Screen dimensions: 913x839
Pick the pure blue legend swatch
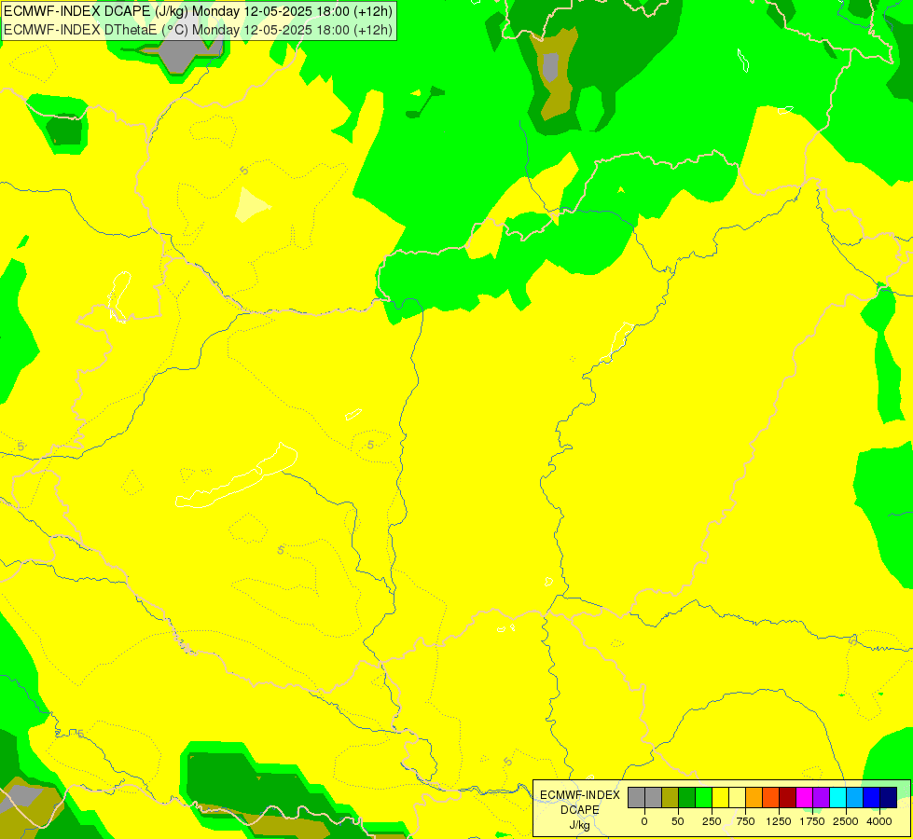(872, 797)
